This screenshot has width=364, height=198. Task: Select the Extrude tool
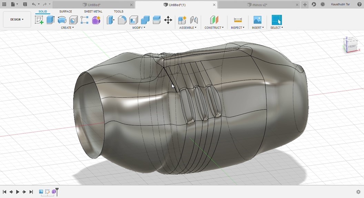point(51,20)
